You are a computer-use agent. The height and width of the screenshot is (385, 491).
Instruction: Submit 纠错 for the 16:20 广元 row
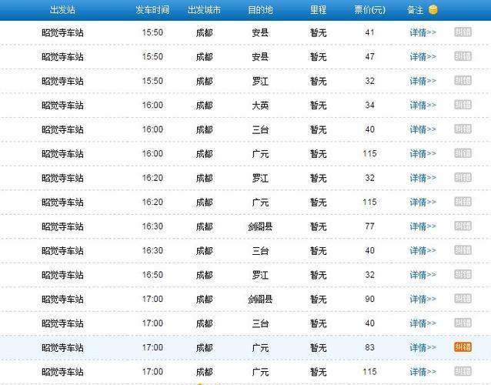coord(463,202)
